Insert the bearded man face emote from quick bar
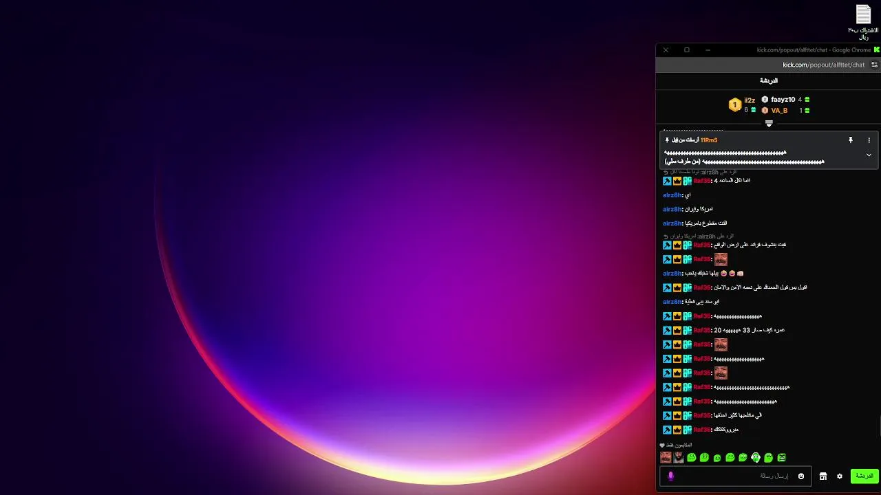Image resolution: width=881 pixels, height=495 pixels. point(679,457)
